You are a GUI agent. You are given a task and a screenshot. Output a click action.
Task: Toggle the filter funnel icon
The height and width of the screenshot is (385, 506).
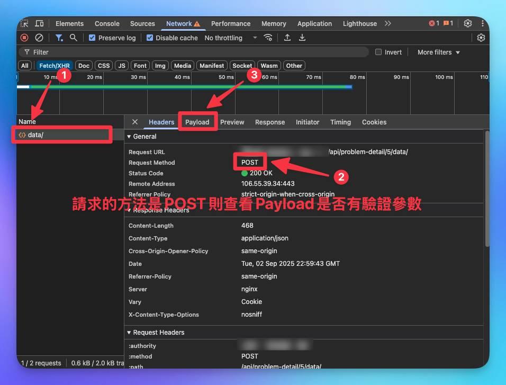point(59,38)
